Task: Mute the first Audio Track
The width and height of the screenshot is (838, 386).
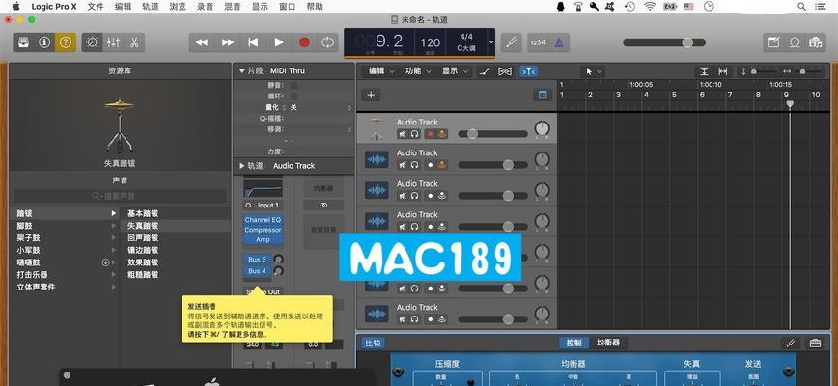Action: coord(403,134)
